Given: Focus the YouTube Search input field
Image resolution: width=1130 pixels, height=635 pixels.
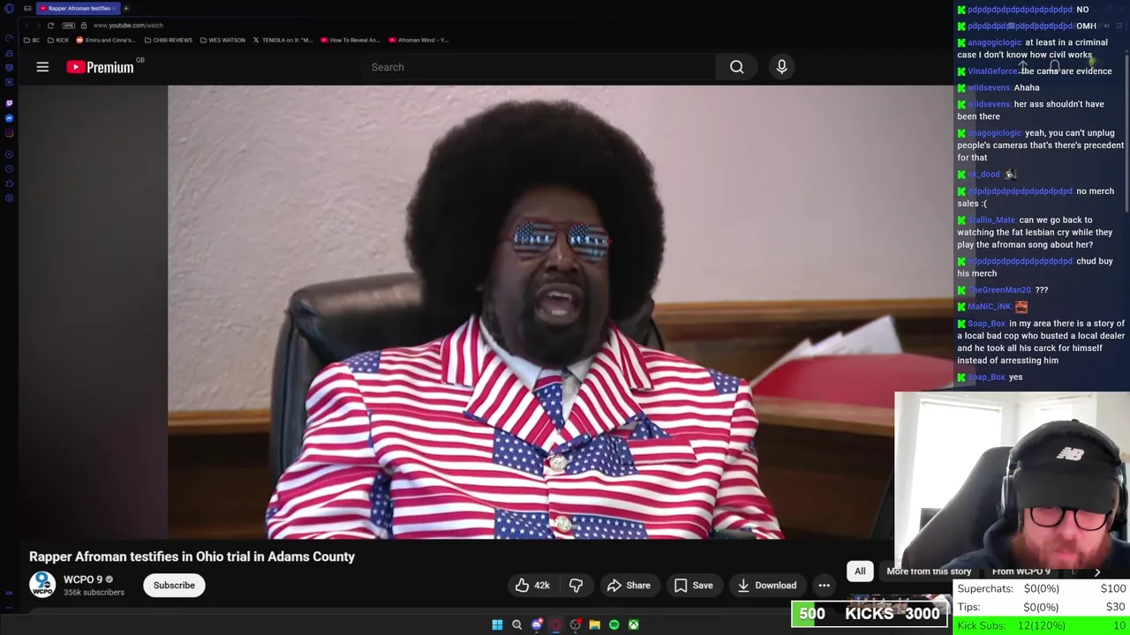Looking at the screenshot, I should 539,67.
